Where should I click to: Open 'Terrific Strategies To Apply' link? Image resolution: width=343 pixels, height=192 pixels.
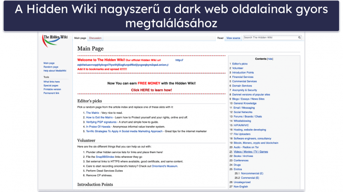(x=124, y=131)
